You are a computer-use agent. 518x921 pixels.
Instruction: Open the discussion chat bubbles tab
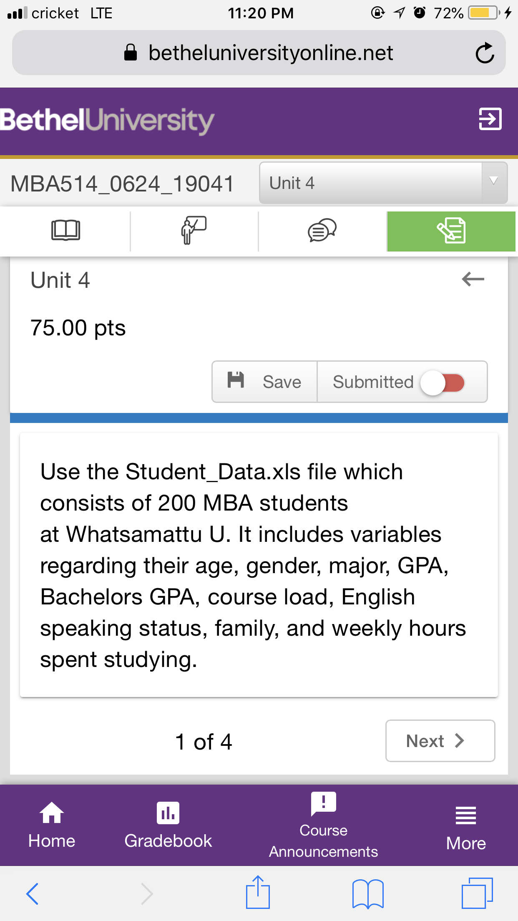click(x=322, y=231)
